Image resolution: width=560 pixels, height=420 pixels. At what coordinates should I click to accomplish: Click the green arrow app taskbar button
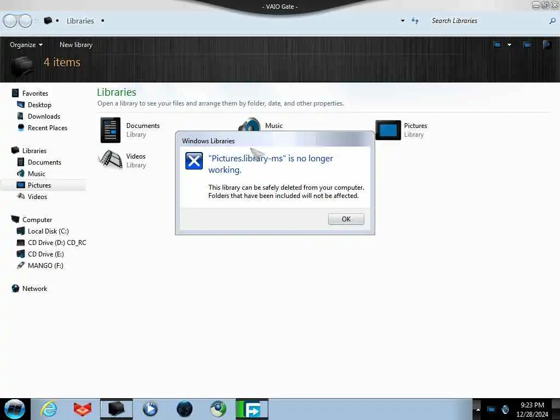(x=252, y=409)
